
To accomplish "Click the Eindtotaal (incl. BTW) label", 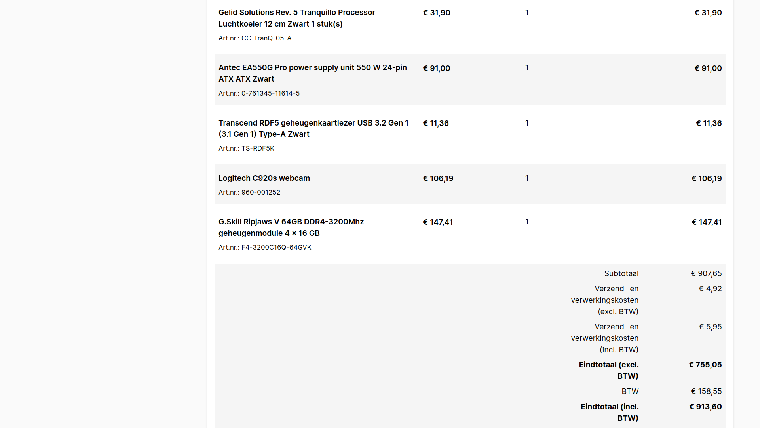I will (609, 413).
